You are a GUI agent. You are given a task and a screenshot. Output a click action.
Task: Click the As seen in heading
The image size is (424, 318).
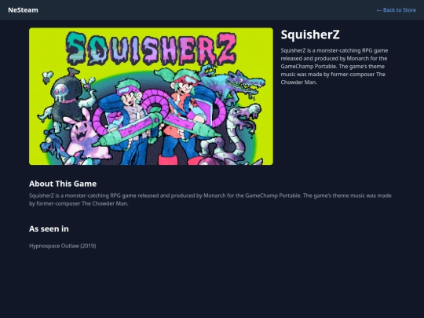(x=49, y=228)
